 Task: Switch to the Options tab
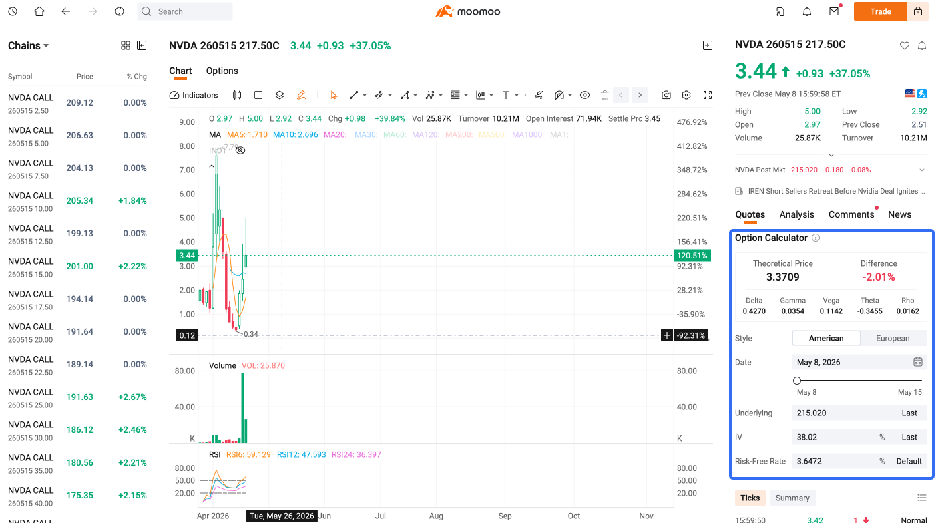pyautogui.click(x=222, y=71)
